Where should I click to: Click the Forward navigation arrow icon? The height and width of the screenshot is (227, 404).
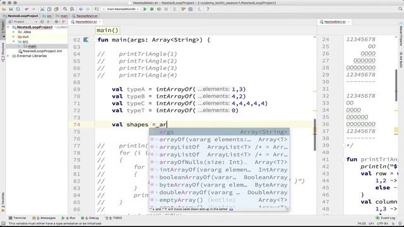click(x=88, y=9)
